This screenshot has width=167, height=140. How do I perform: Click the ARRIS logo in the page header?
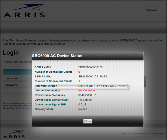(x=24, y=11)
